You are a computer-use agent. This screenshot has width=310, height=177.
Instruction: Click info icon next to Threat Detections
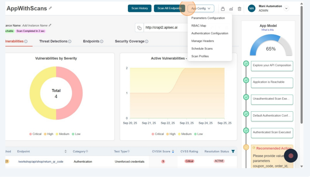[x=70, y=41]
